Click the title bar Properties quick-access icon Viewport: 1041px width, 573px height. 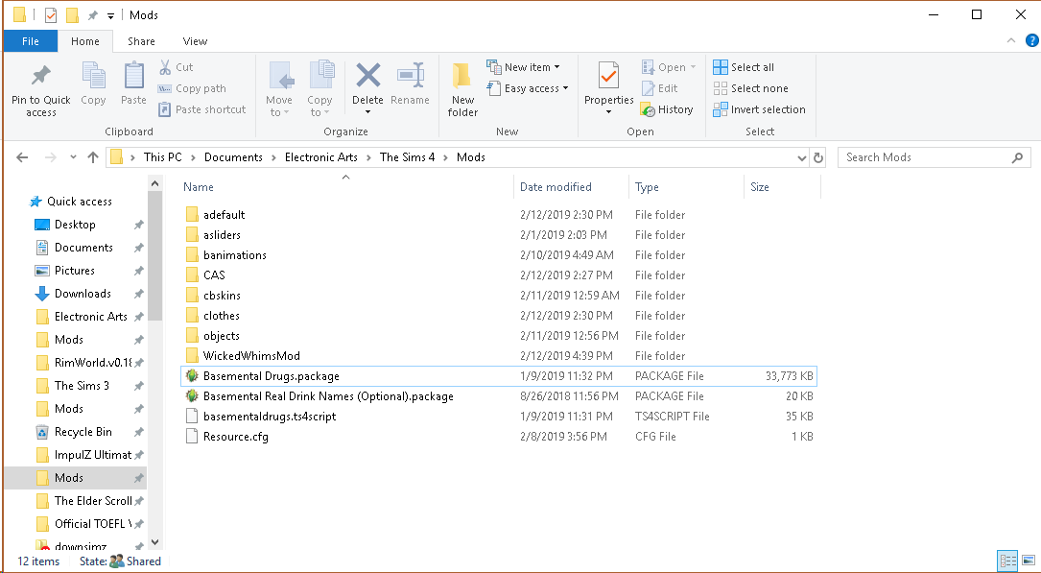pyautogui.click(x=51, y=14)
